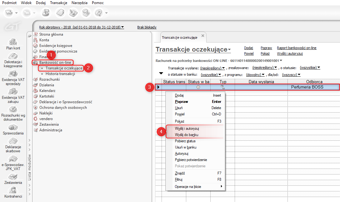The image size is (340, 202).
Task: Open the Plan kont module icon
Action: (13, 42)
